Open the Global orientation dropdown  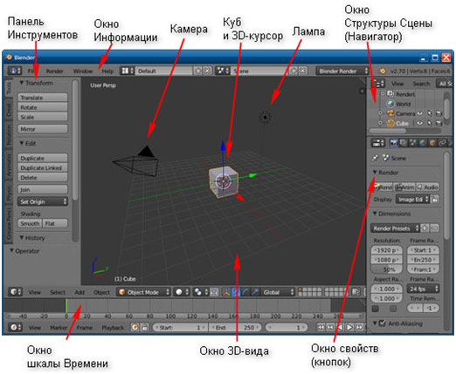coord(278,292)
